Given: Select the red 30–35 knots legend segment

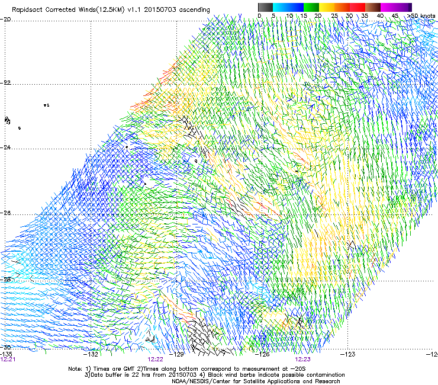Looking at the screenshot, I should pyautogui.click(x=358, y=7).
